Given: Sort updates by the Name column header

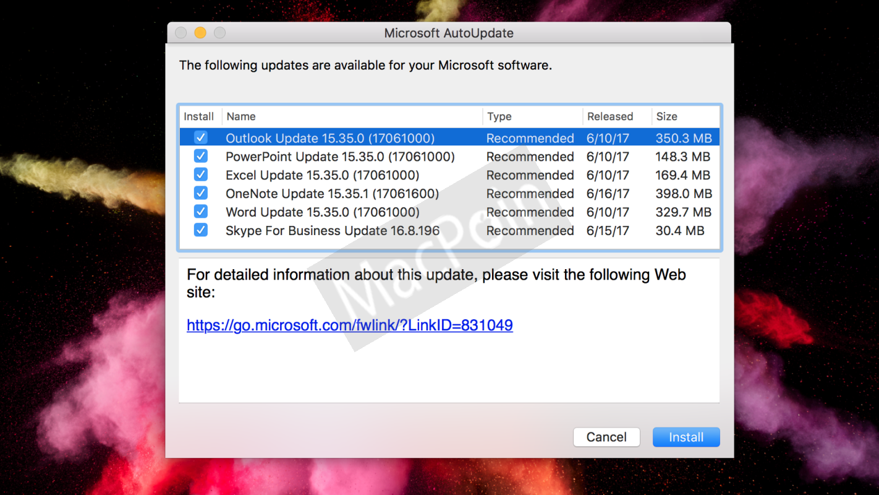Looking at the screenshot, I should [352, 116].
